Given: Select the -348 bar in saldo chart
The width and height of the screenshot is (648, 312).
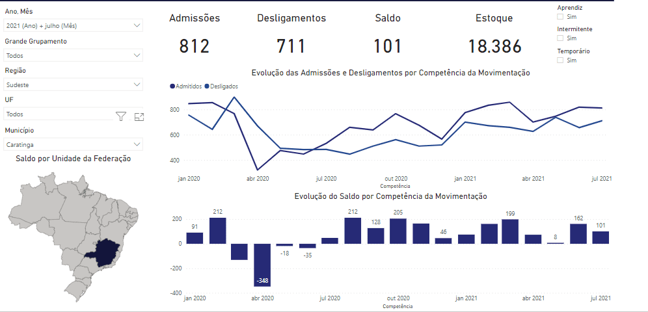Looking at the screenshot, I should tap(262, 265).
